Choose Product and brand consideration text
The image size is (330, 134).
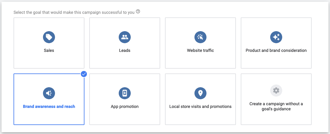click(276, 50)
